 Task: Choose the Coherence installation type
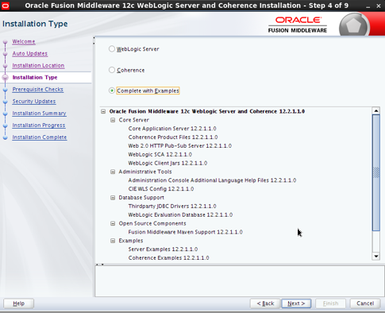tap(112, 70)
